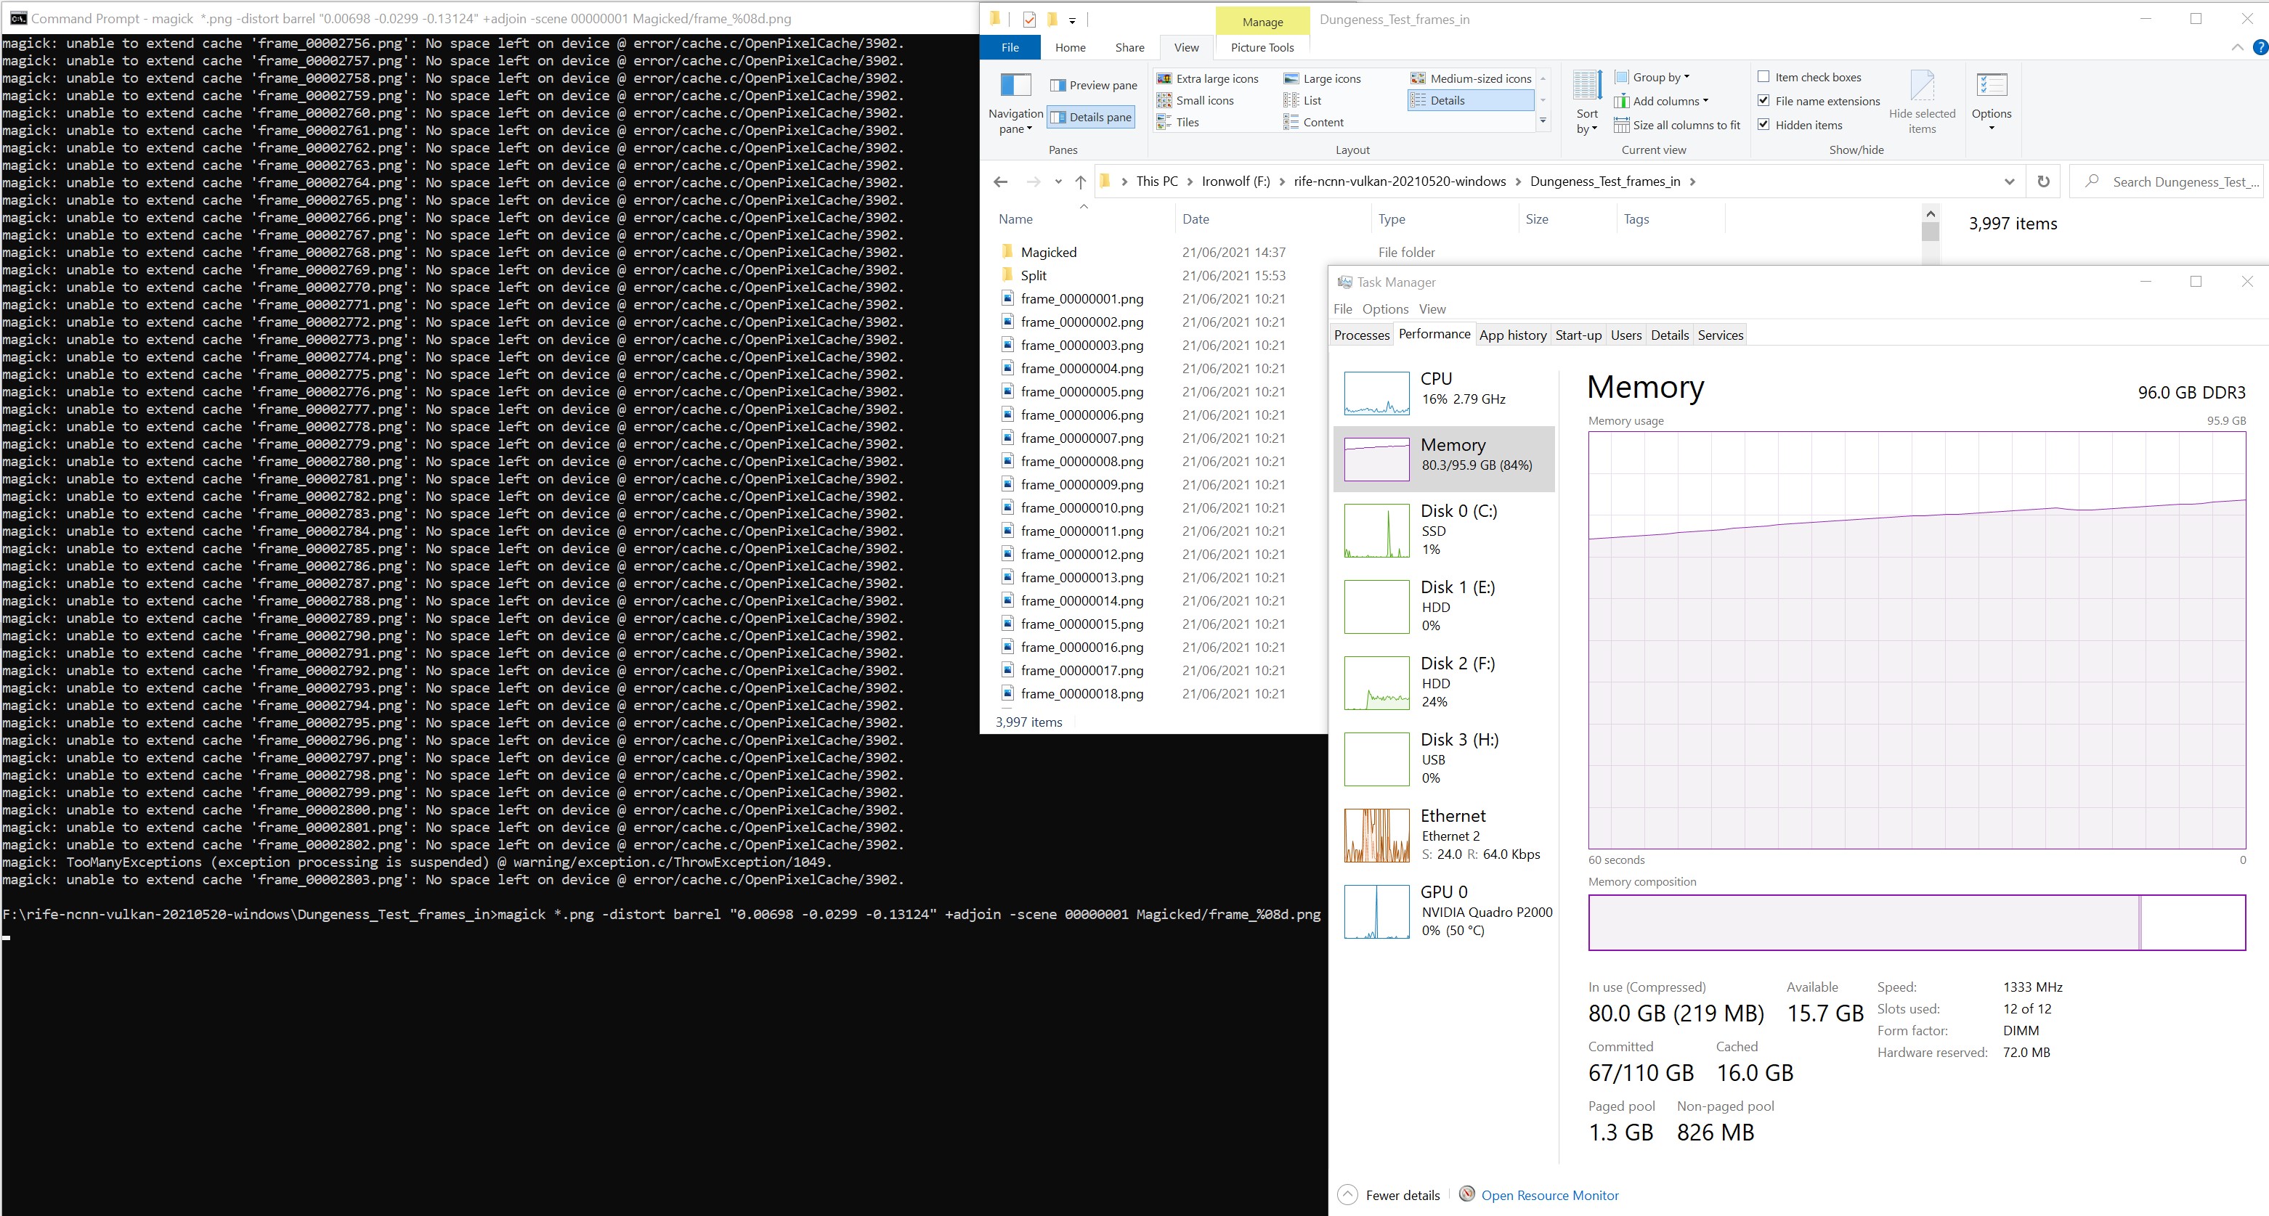Switch to the Home ribbon tab
Viewport: 2269px width, 1216px height.
pos(1070,47)
